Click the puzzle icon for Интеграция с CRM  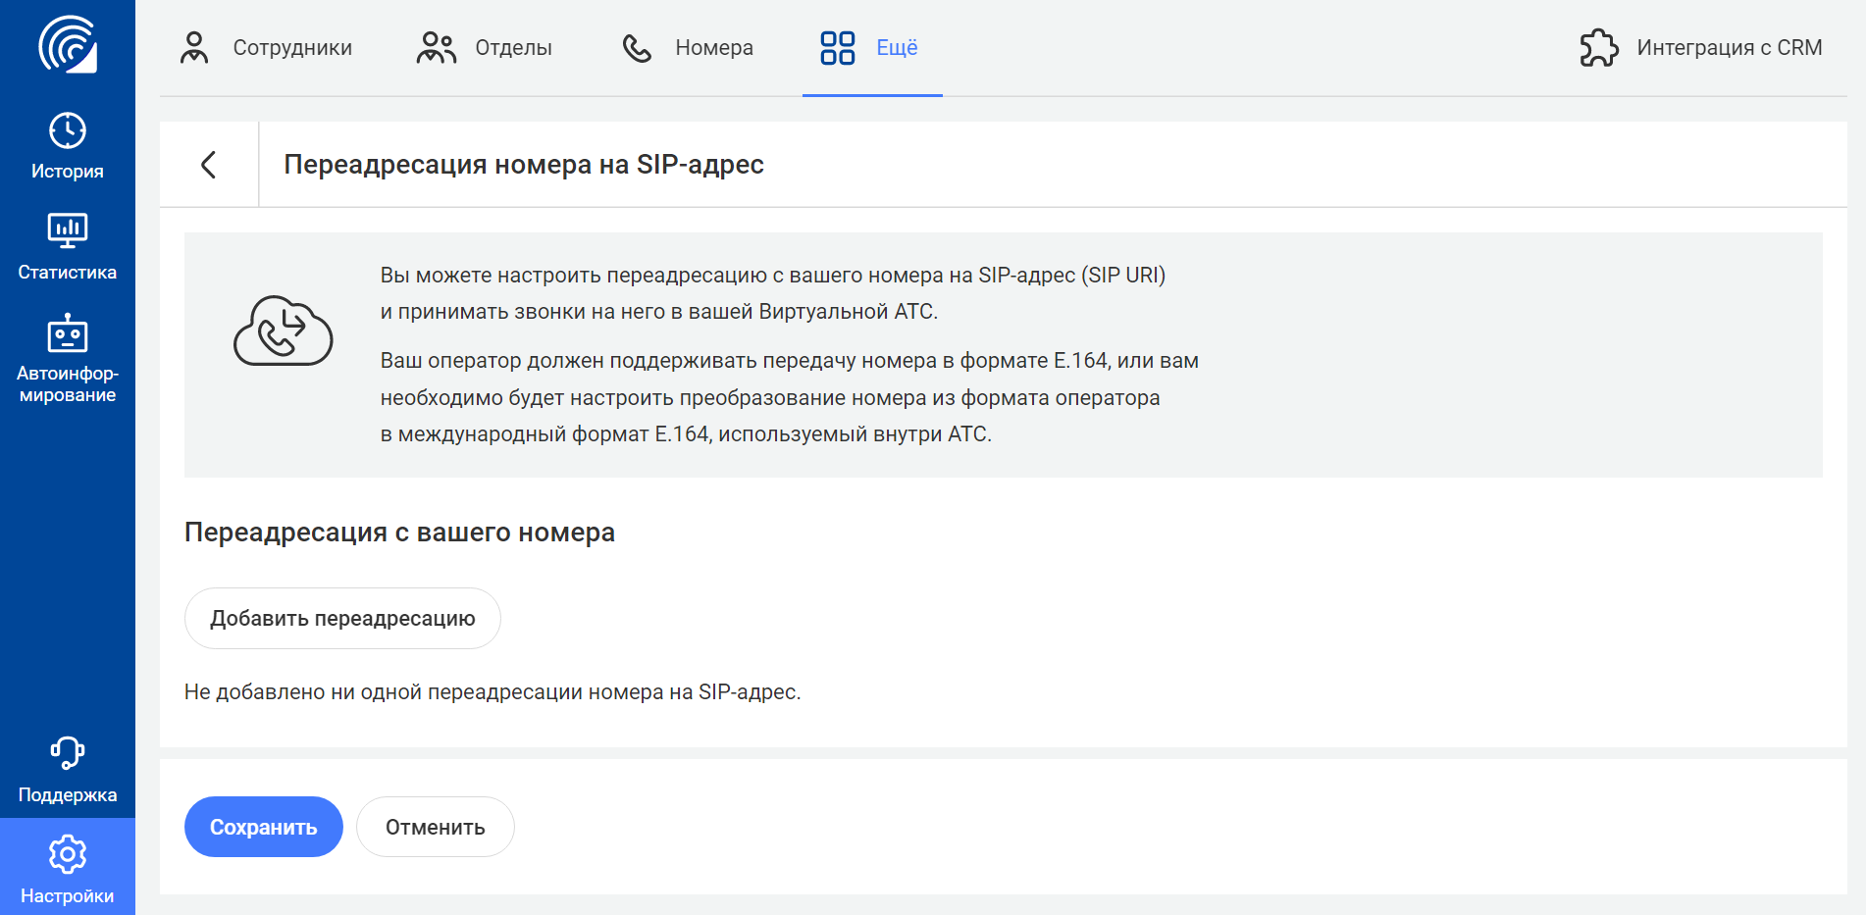coord(1599,48)
